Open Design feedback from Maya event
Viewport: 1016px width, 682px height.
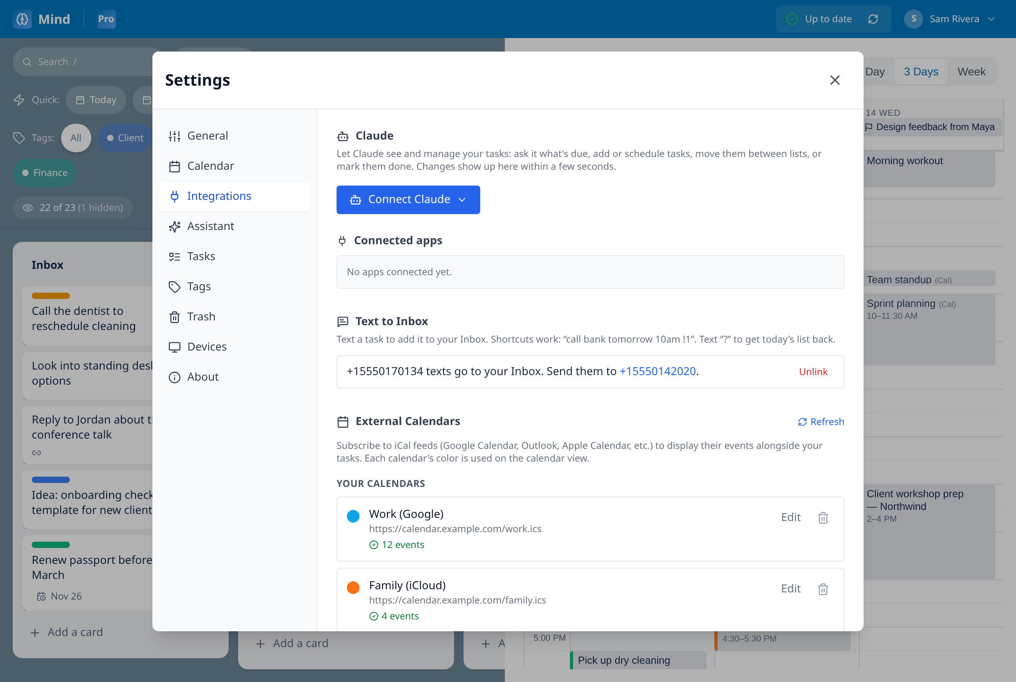(932, 127)
